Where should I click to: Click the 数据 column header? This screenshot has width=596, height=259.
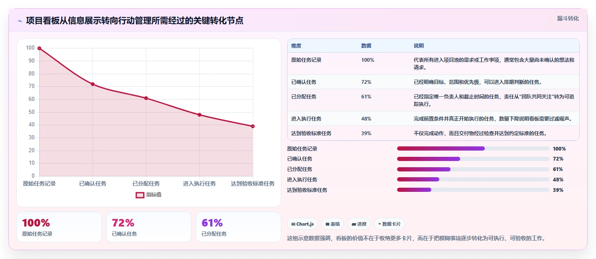(366, 46)
